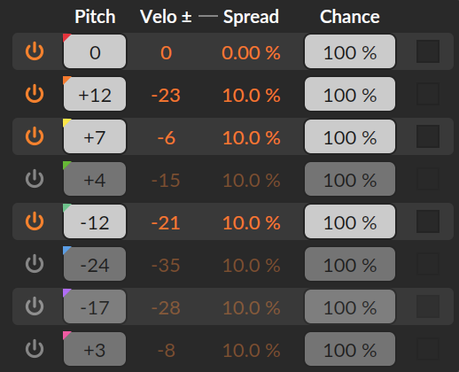Select the 0.00 % spread value
This screenshot has height=372, width=459.
pyautogui.click(x=251, y=53)
